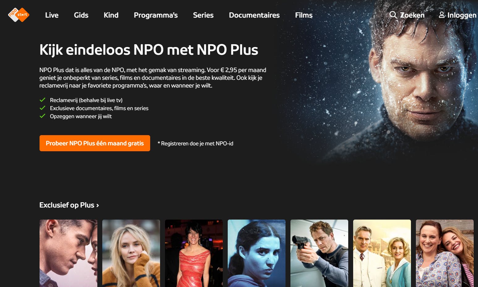Open the Live menu item
The width and height of the screenshot is (478, 287).
coord(52,15)
